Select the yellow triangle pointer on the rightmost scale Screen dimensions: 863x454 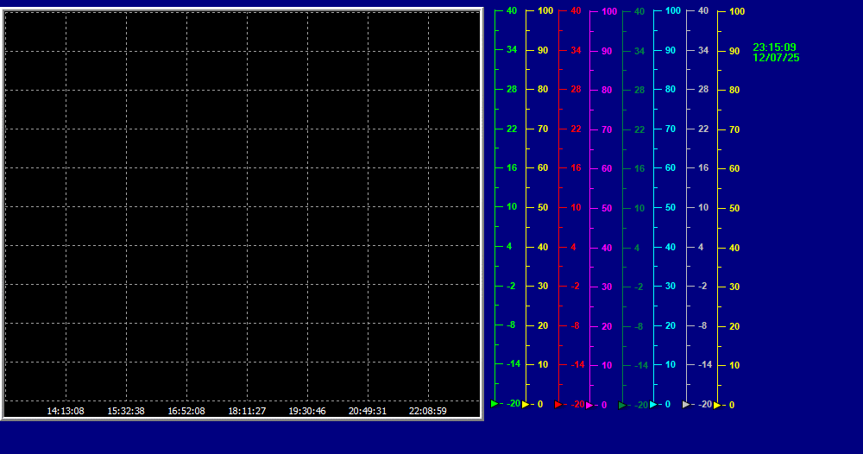(x=717, y=405)
